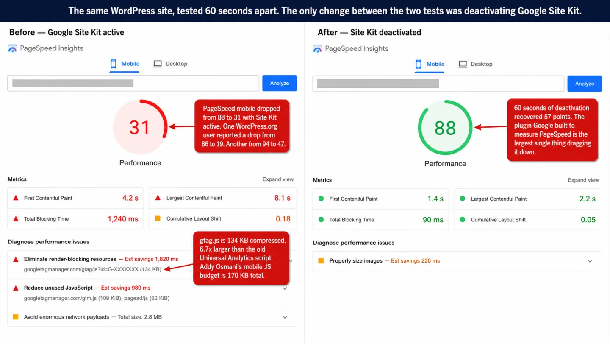The image size is (610, 344).
Task: Click the green score gauge showing 88
Action: [445, 128]
